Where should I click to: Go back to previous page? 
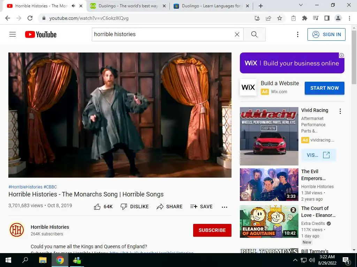pos(8,18)
